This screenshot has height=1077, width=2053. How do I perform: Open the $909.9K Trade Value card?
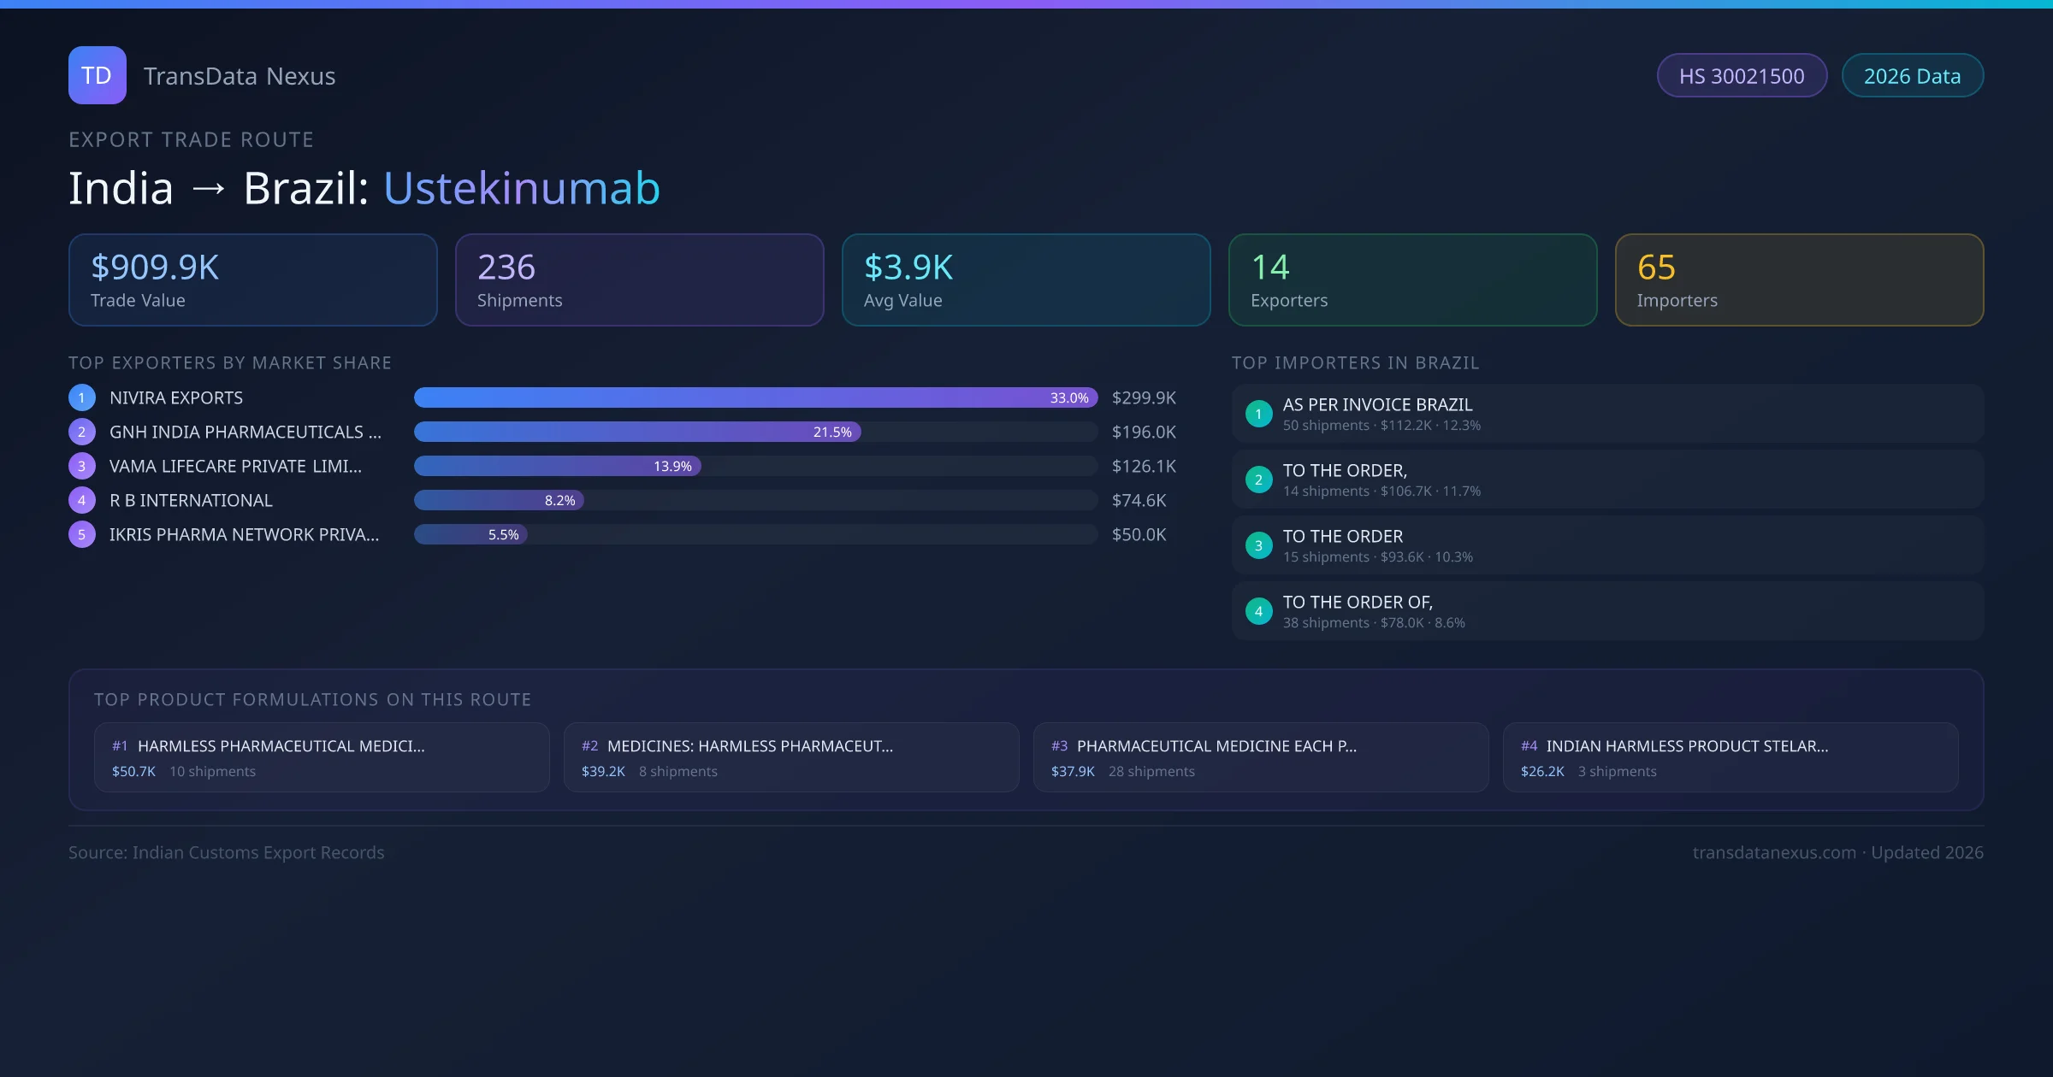[x=252, y=280]
